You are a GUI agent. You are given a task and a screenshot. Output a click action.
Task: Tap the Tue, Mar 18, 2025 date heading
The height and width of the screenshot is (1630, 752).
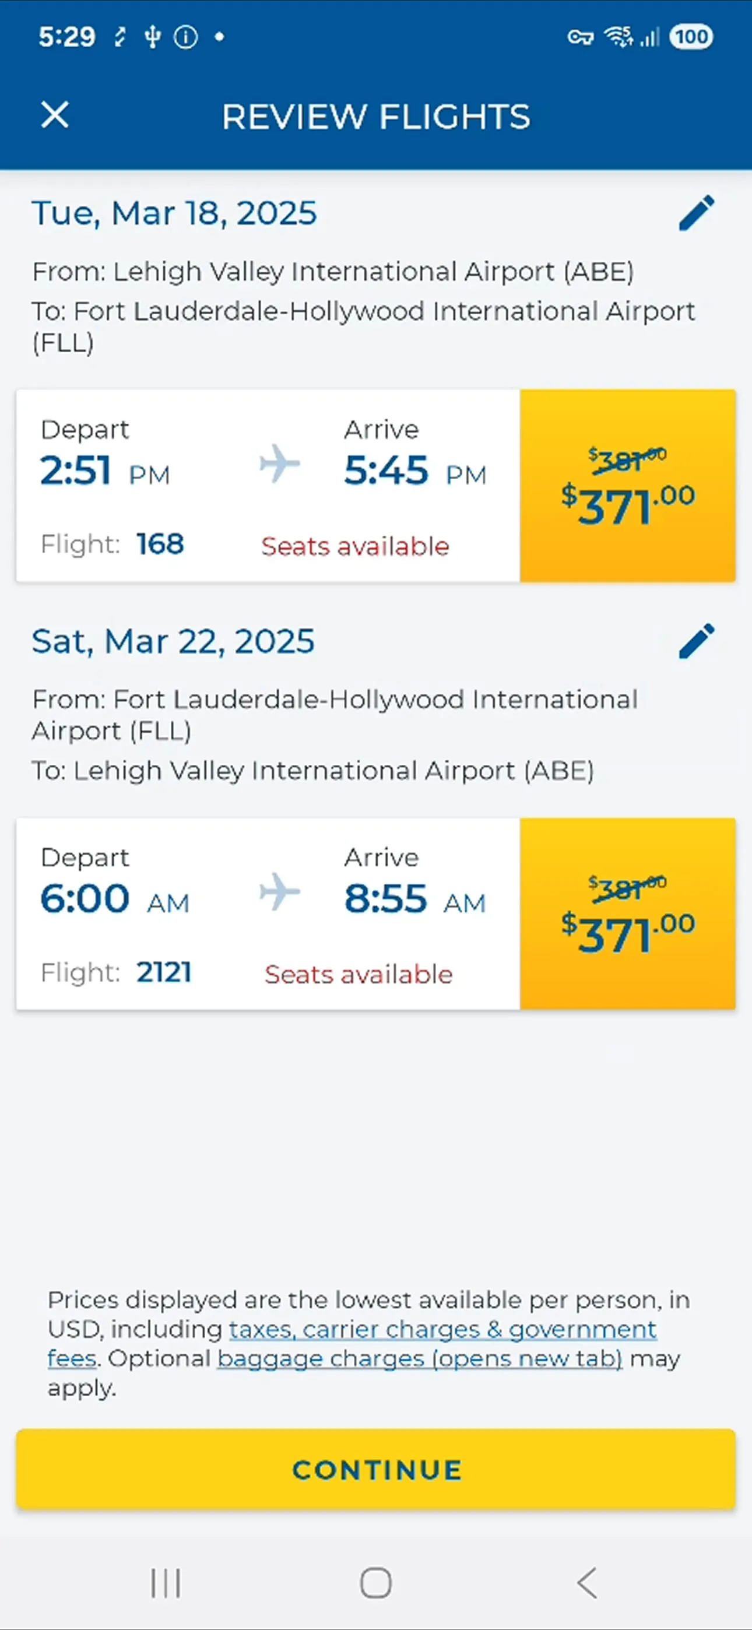(x=174, y=213)
